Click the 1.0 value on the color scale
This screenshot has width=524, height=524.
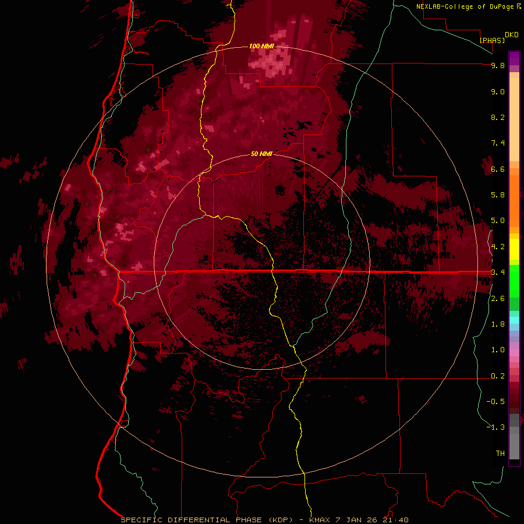click(x=498, y=350)
